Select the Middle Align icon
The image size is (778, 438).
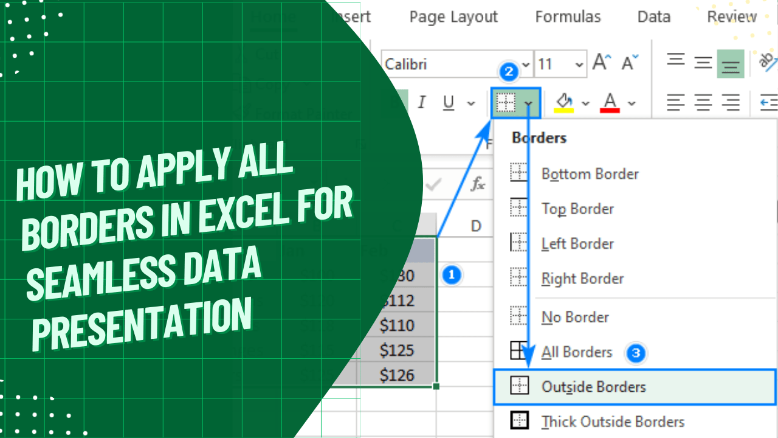pyautogui.click(x=703, y=60)
